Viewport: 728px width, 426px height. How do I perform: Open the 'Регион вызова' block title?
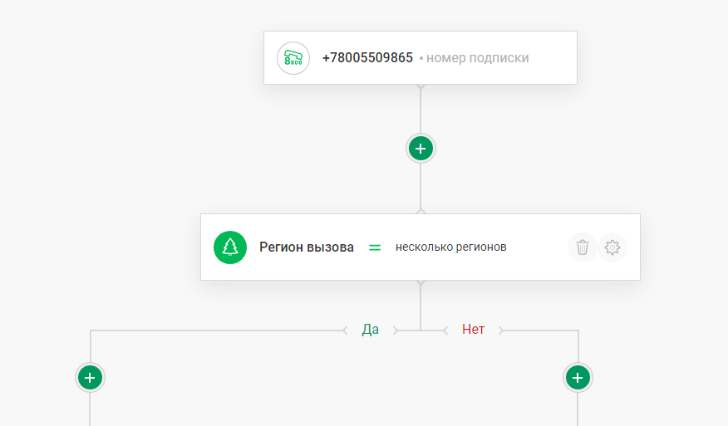(307, 247)
